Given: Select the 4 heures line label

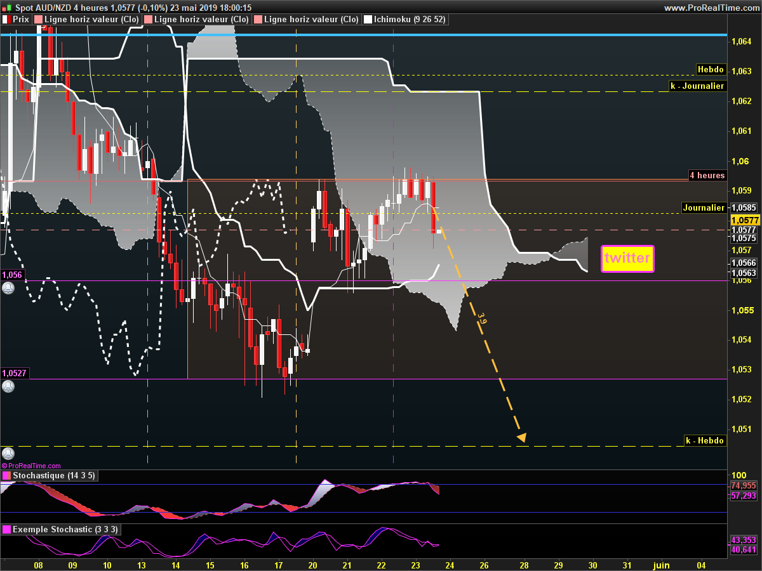Looking at the screenshot, I should (x=707, y=175).
